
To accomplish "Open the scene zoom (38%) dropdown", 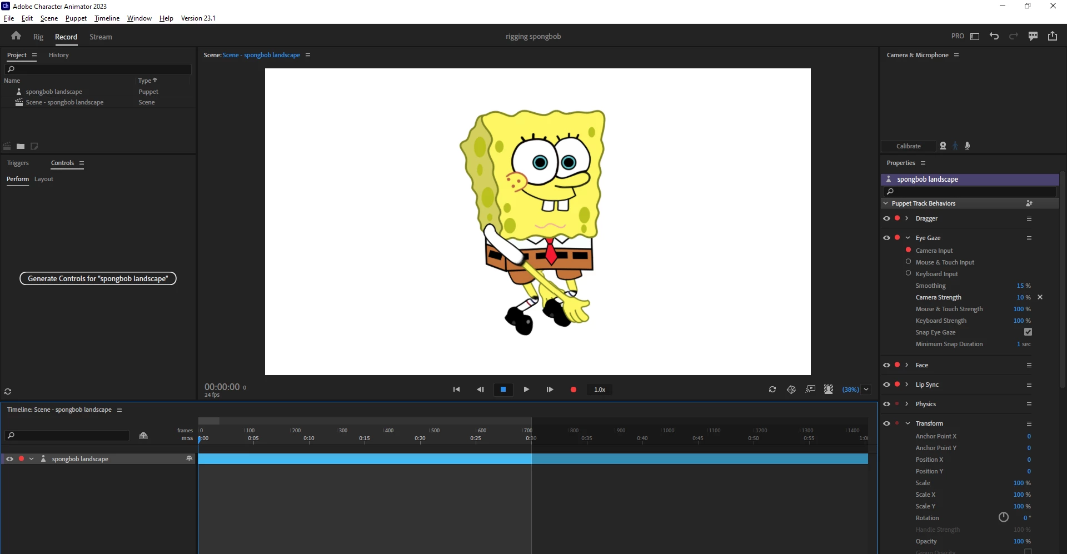I will click(866, 390).
